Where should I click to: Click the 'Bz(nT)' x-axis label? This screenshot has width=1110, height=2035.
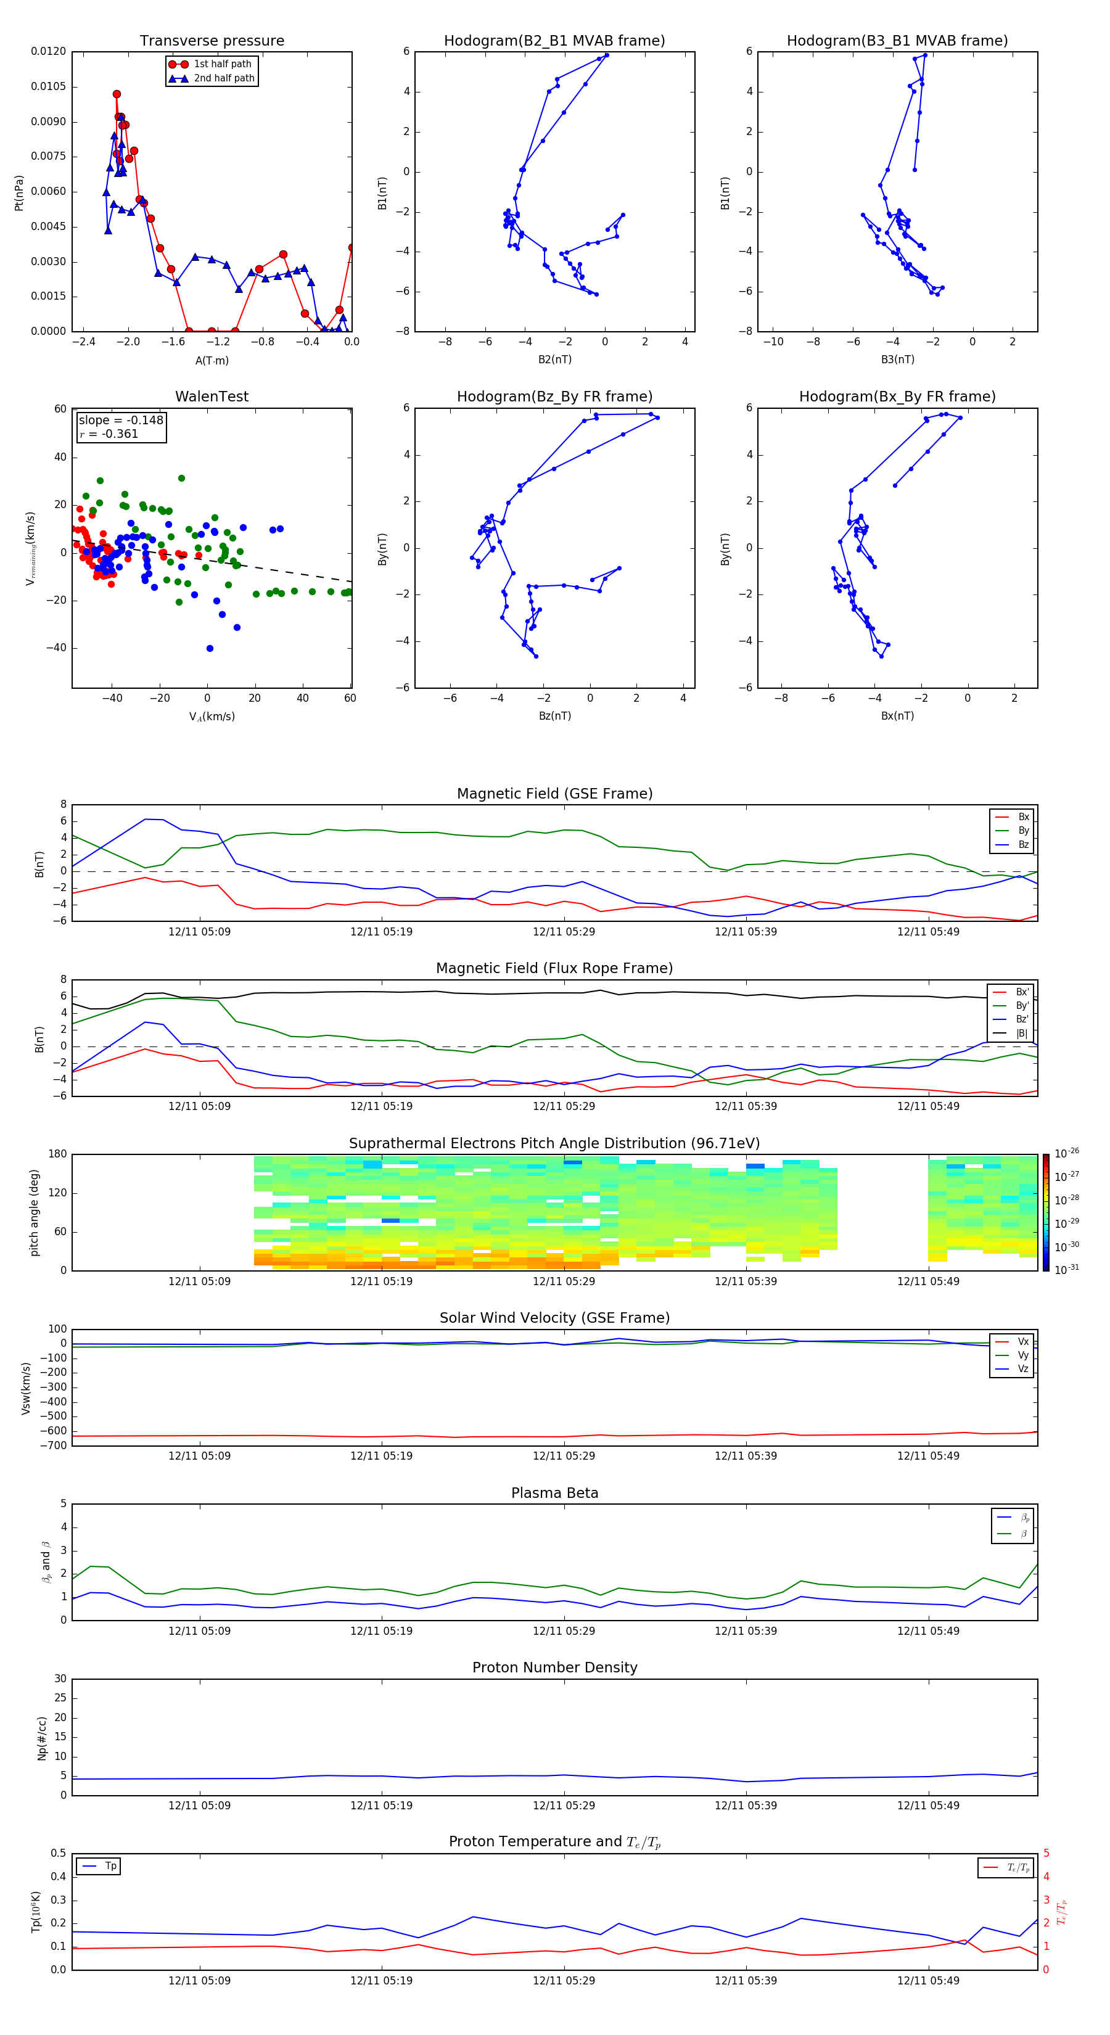(554, 716)
